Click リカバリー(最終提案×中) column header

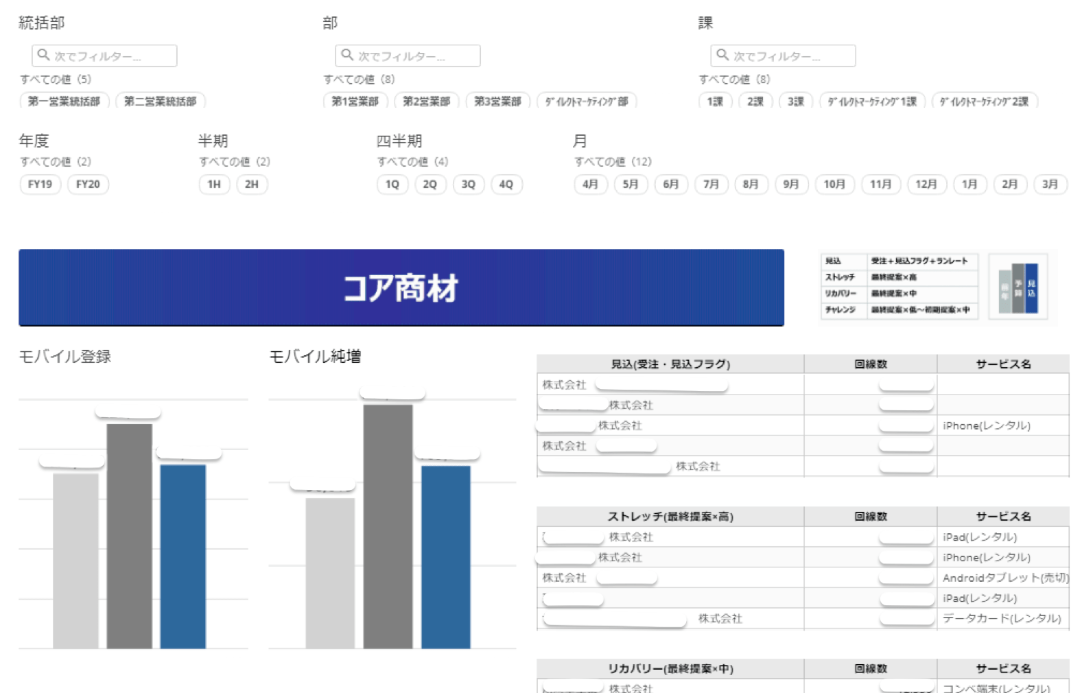[670, 668]
